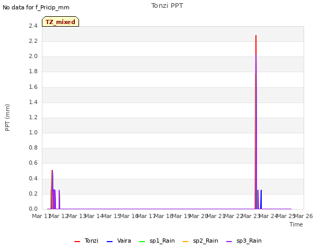
Task: Click the isolated purple spike near Mar 12
Action: click(59, 199)
